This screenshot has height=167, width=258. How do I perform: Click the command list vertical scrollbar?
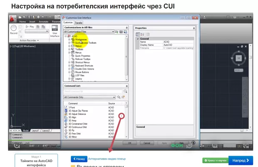127,120
